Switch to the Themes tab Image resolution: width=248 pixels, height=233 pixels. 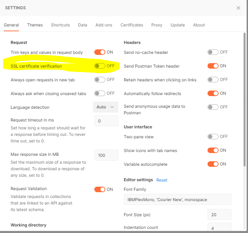point(35,25)
